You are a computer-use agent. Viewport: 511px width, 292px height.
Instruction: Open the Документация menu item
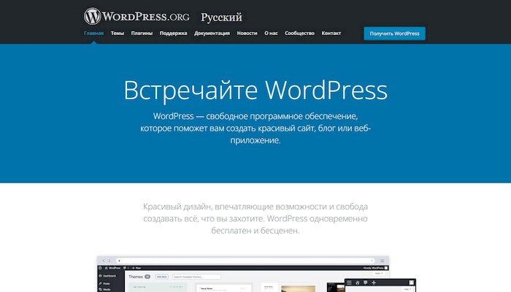pos(212,33)
